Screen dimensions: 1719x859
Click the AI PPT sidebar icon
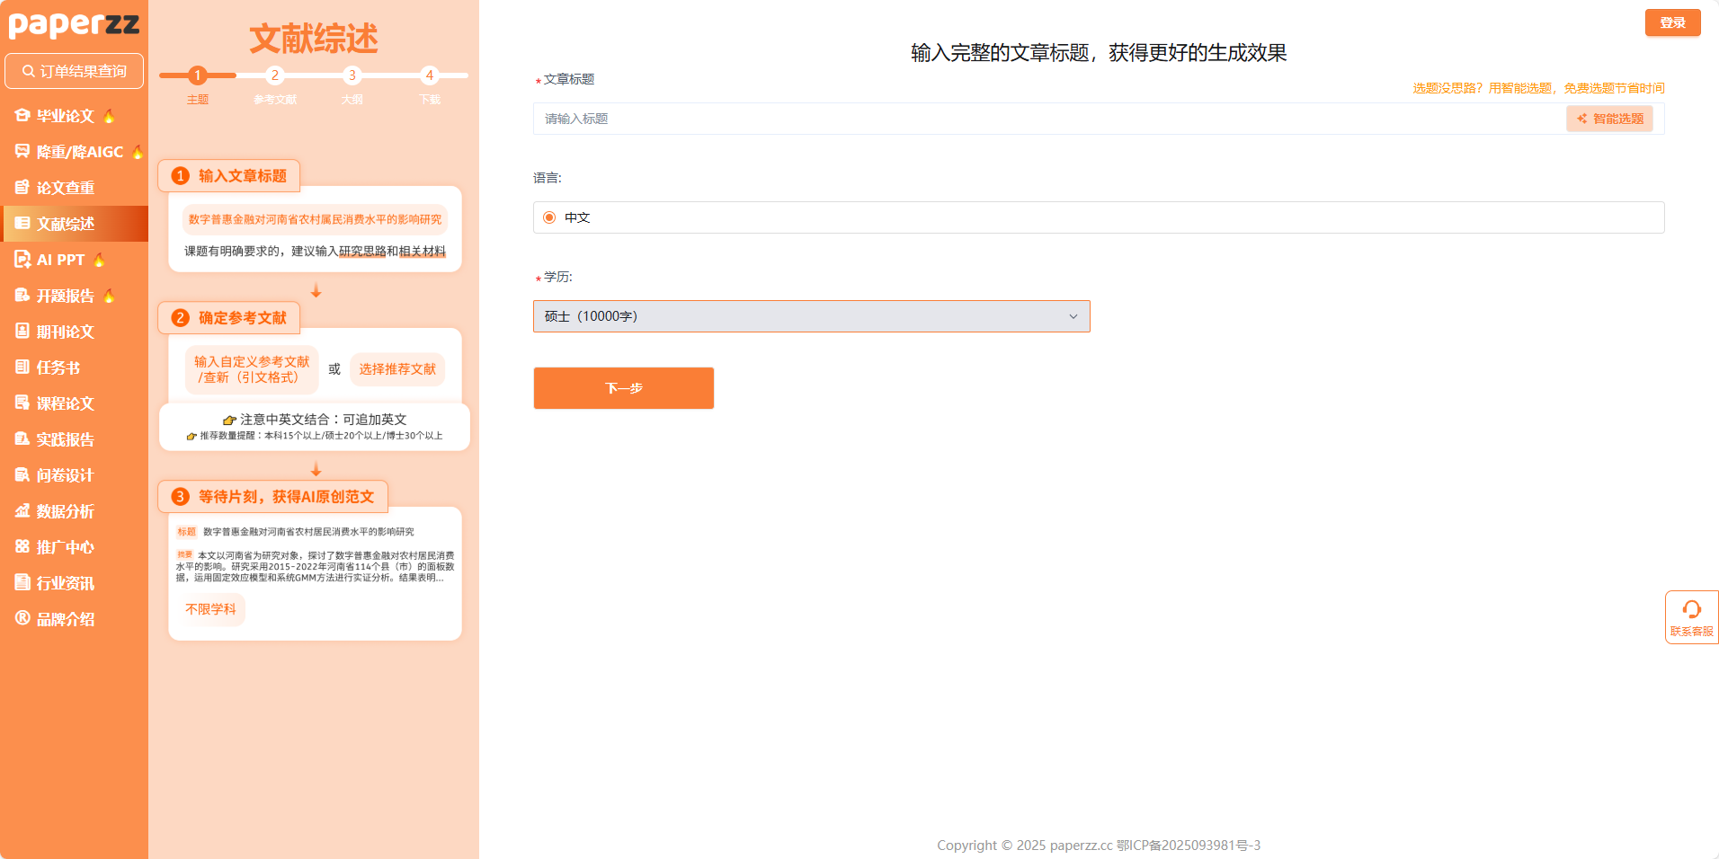coord(22,260)
